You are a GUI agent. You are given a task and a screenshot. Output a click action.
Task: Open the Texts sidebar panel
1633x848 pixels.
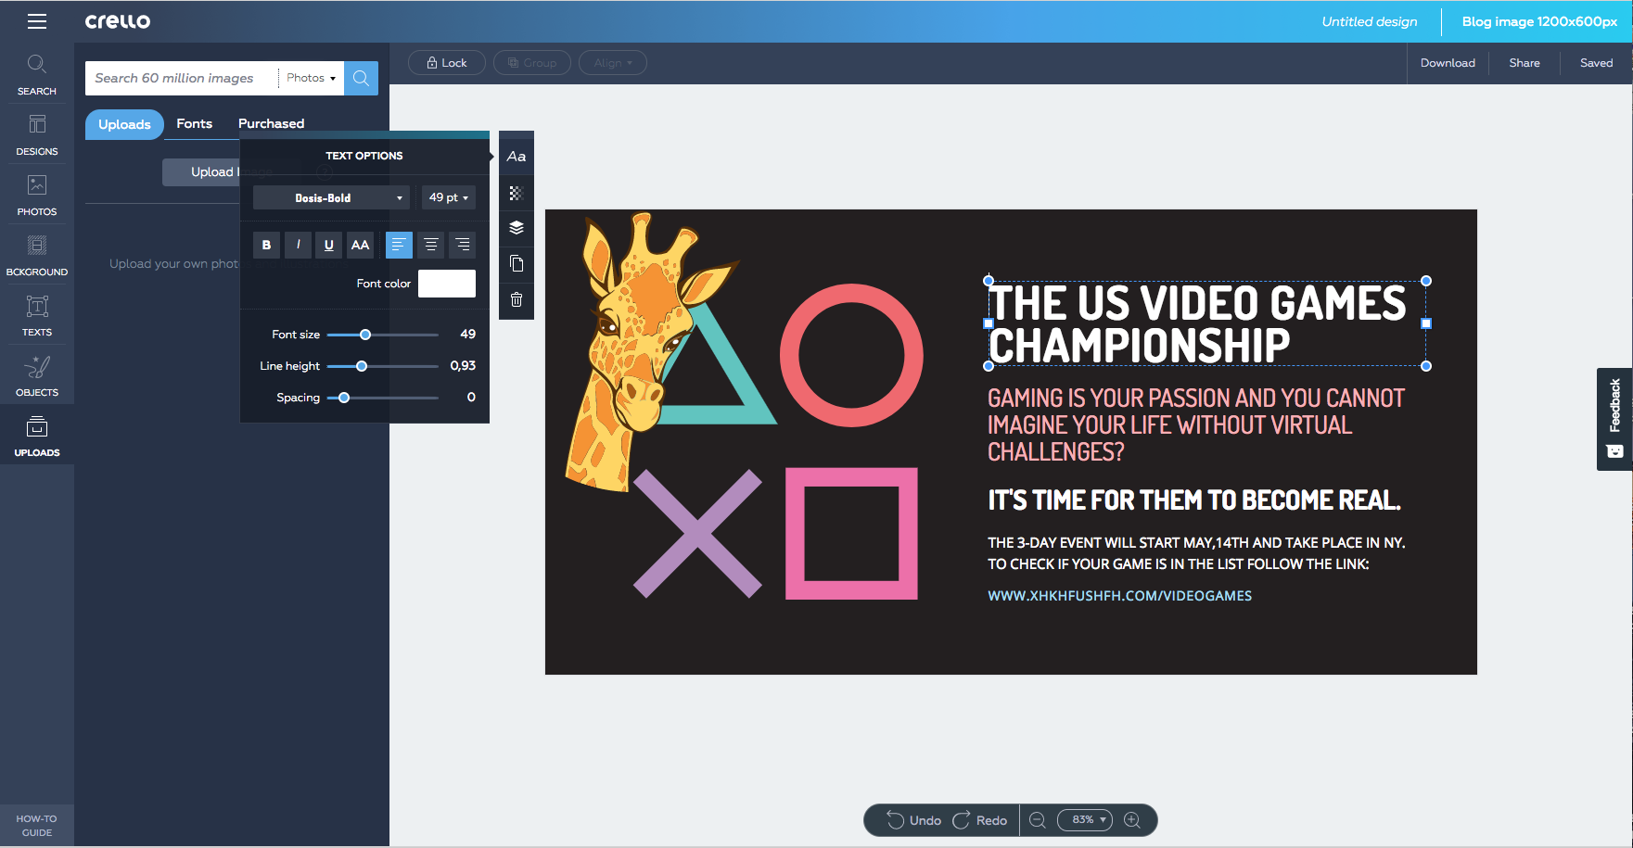[x=37, y=315]
